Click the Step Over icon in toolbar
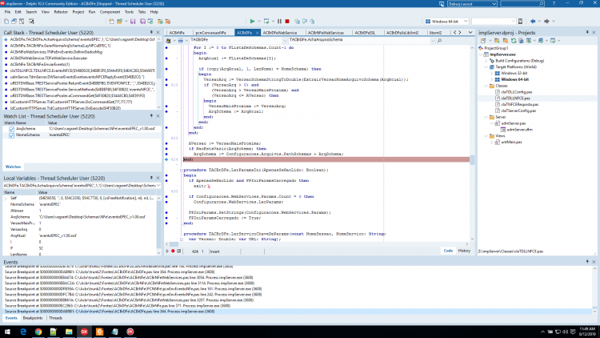The width and height of the screenshot is (600, 338). pos(305,22)
